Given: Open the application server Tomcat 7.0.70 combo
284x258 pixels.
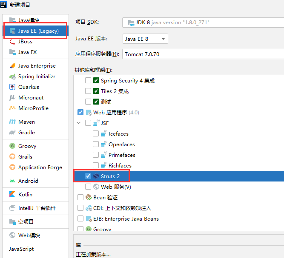Looking at the screenshot, I should pyautogui.click(x=203, y=54).
